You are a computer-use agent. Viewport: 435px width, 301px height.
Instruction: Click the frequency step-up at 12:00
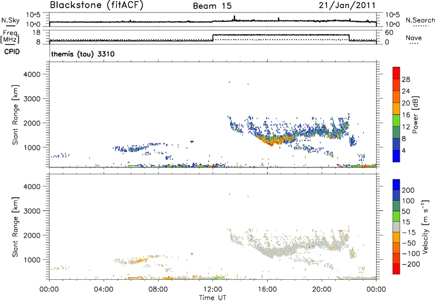tap(213, 37)
